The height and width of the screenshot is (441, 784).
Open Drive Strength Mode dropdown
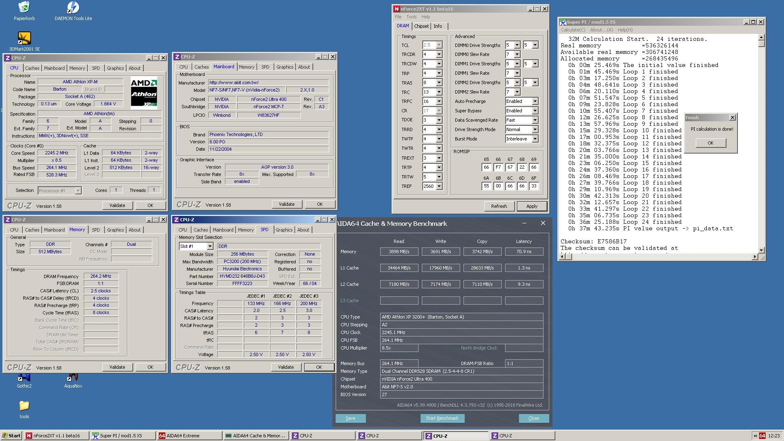pyautogui.click(x=535, y=129)
